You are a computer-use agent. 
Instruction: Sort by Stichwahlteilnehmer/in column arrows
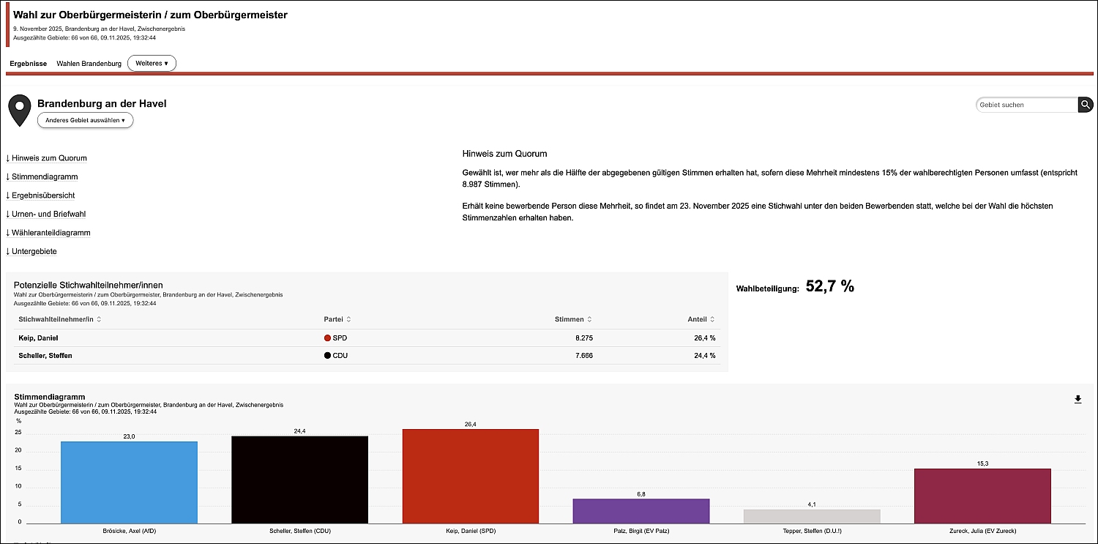pos(99,319)
